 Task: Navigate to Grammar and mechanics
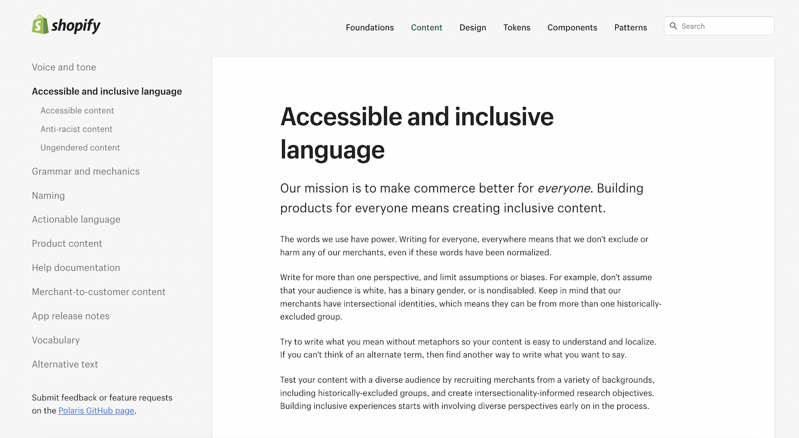[86, 171]
